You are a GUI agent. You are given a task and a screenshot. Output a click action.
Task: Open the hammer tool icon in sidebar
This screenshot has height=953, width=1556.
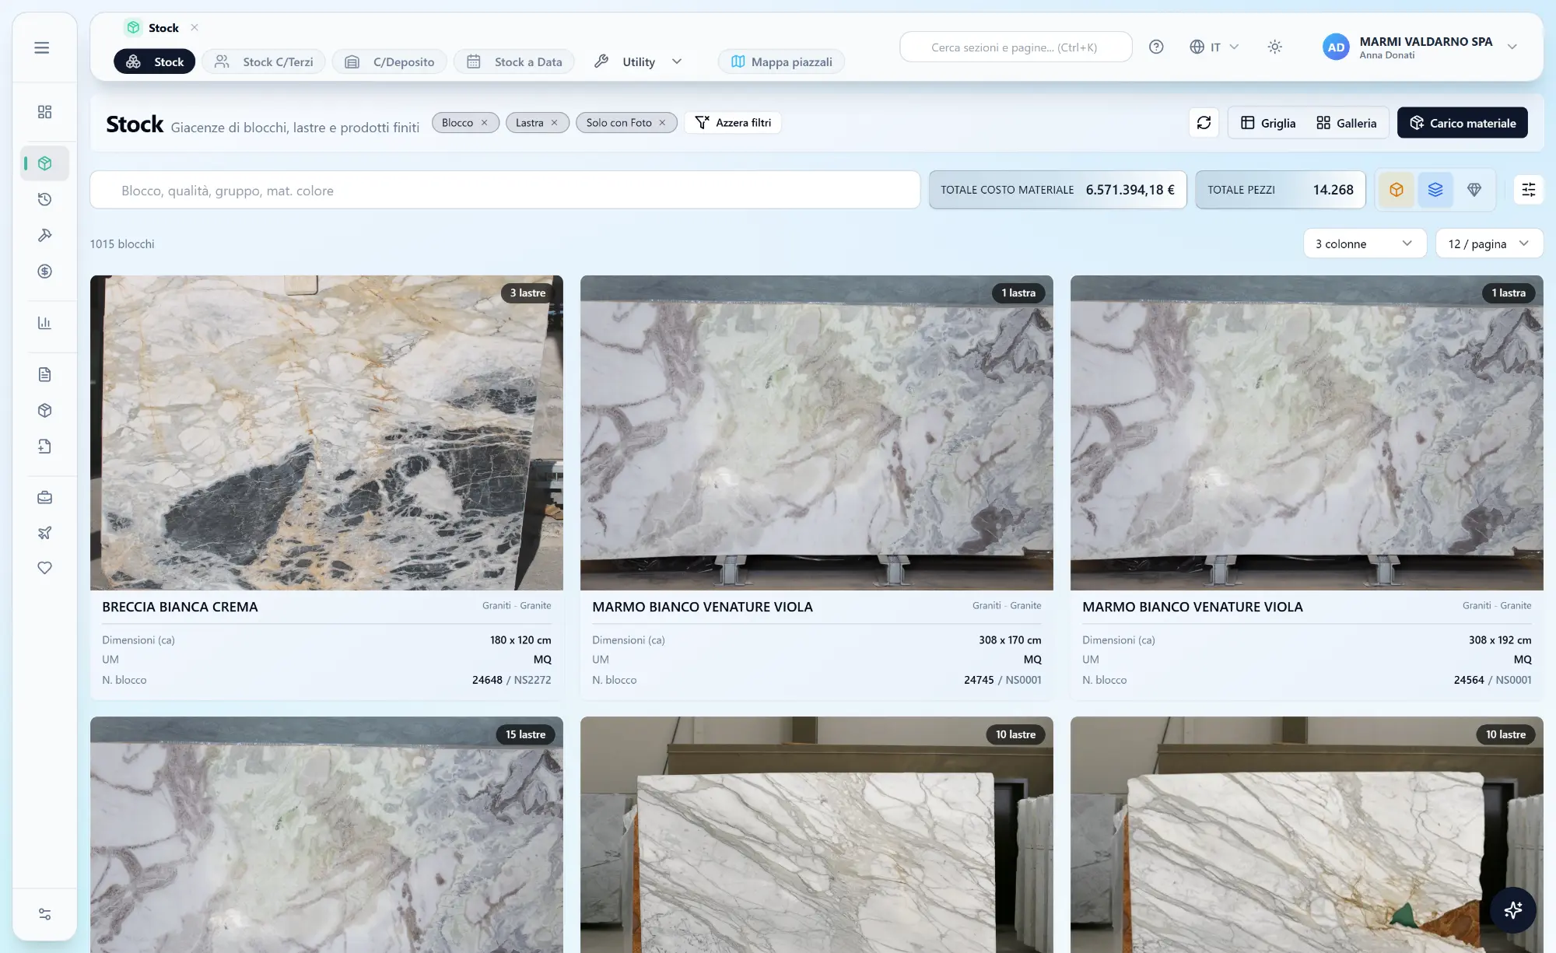point(44,236)
